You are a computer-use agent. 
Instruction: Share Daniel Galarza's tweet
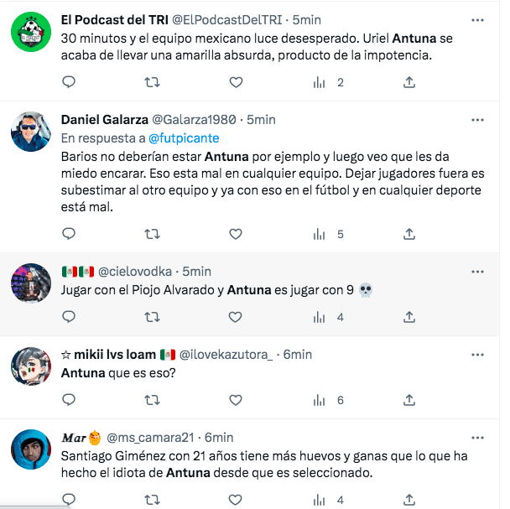tap(409, 235)
